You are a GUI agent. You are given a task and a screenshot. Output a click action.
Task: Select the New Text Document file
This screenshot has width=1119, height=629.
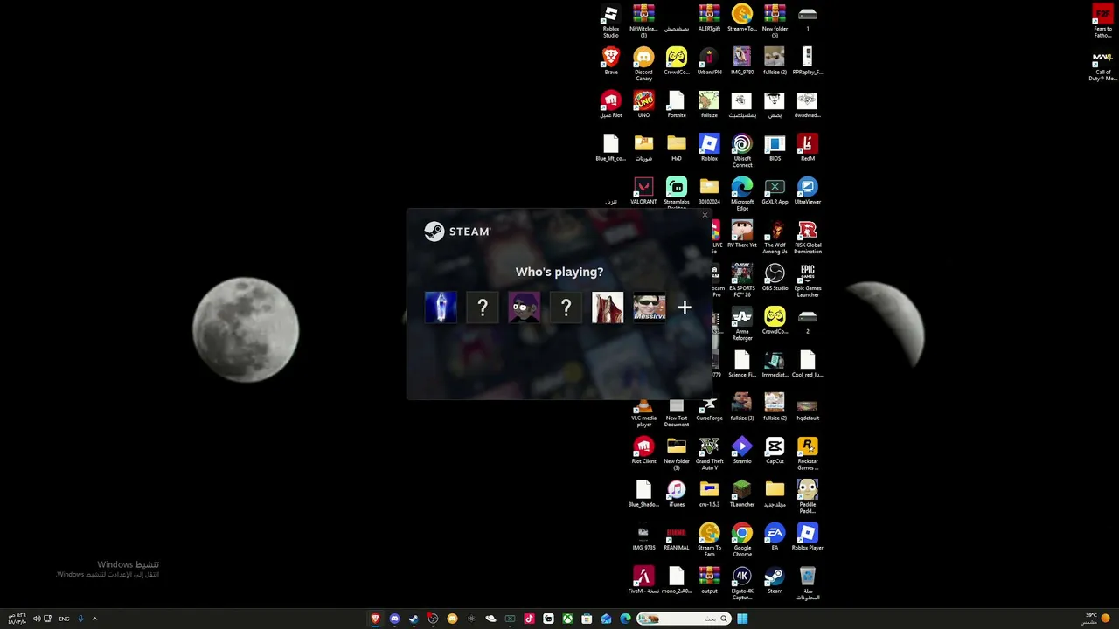pyautogui.click(x=677, y=413)
